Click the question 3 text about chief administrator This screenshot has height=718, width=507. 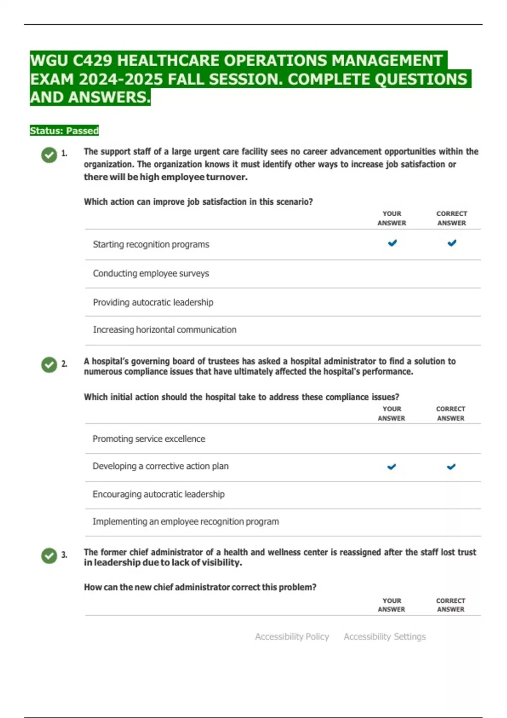(x=280, y=557)
